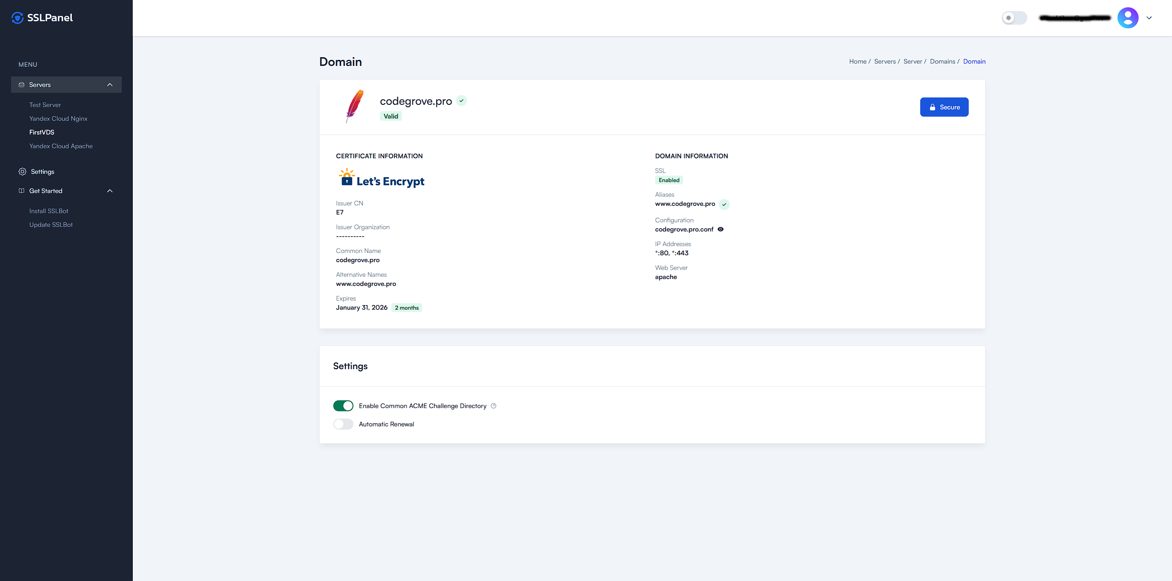Click the checkmark next to www.codegrove.pro alias
Screen dimensions: 1172x581
coord(724,204)
